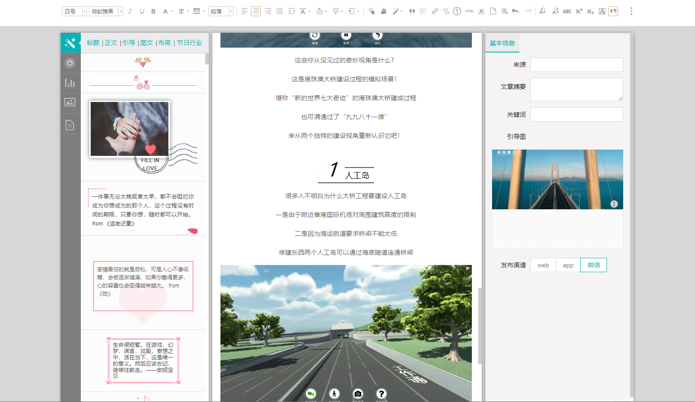
Task: Choose the 微信 publish channel
Action: [x=594, y=265]
